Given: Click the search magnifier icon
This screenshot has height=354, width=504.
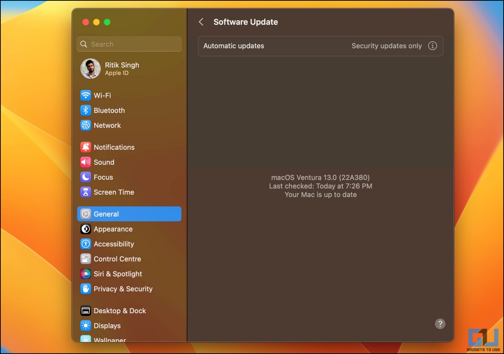Looking at the screenshot, I should click(x=84, y=44).
